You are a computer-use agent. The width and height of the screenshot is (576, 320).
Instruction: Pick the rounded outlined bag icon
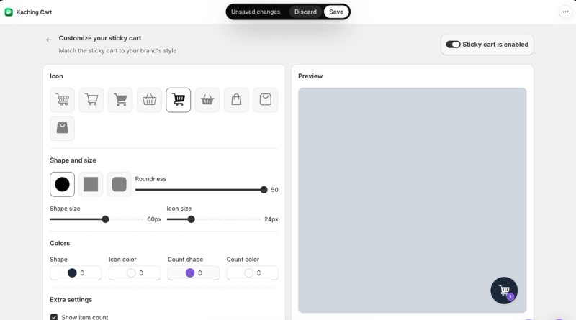(265, 100)
